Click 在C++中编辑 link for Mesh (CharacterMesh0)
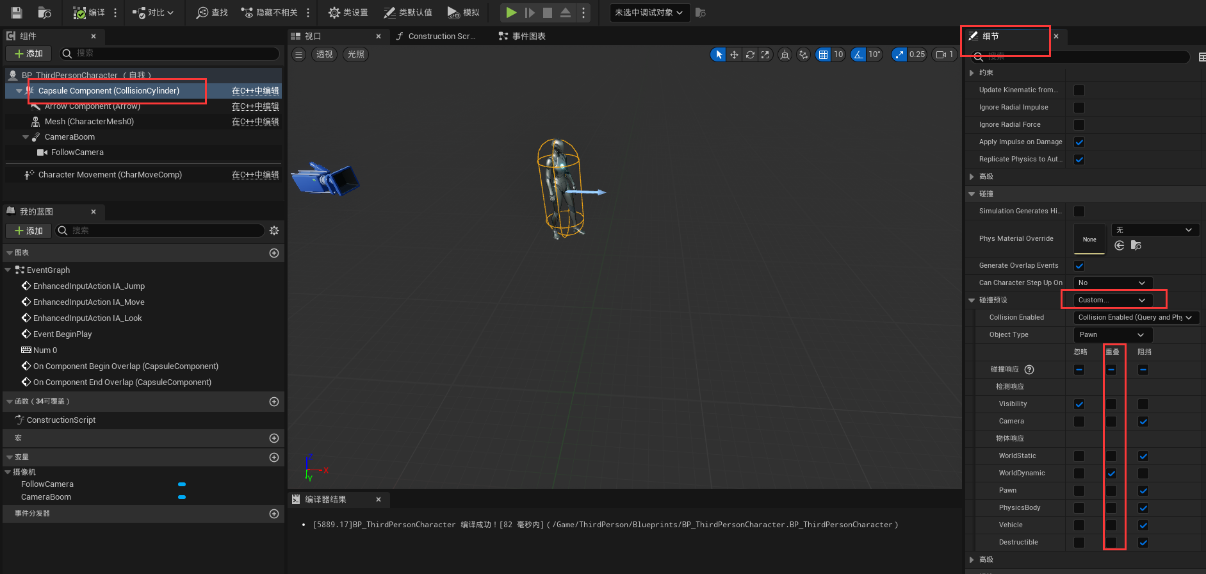Image resolution: width=1206 pixels, height=574 pixels. [255, 121]
